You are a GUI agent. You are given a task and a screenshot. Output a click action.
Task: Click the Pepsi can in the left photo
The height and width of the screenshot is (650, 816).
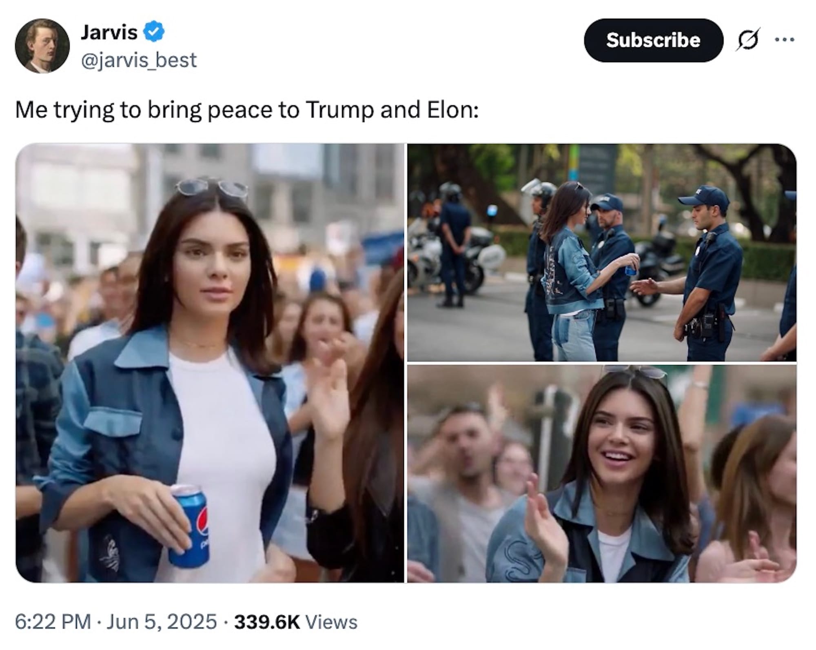pos(188,526)
